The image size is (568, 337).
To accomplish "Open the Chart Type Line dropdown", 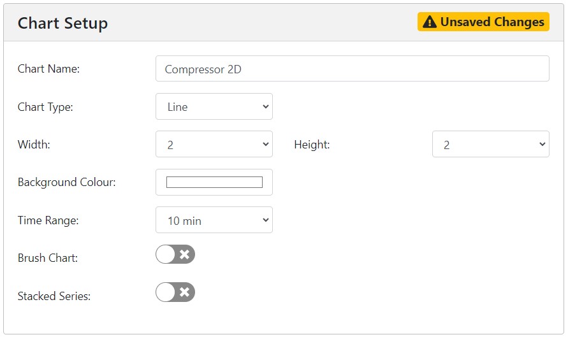I will point(214,106).
